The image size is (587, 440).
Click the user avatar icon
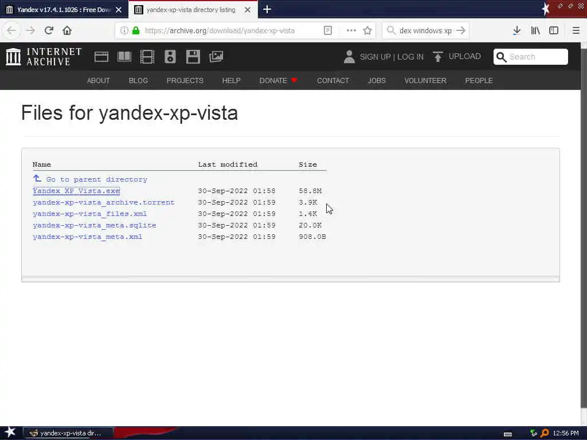click(349, 57)
